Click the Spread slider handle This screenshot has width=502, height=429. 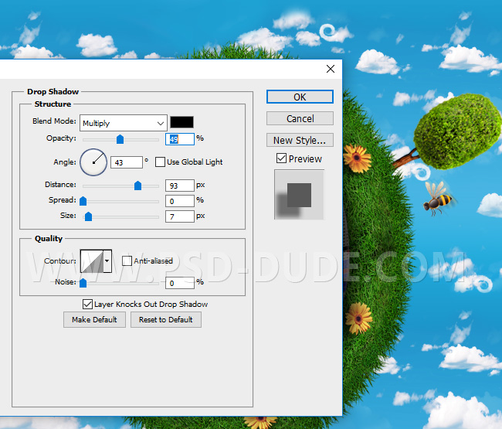tap(83, 201)
